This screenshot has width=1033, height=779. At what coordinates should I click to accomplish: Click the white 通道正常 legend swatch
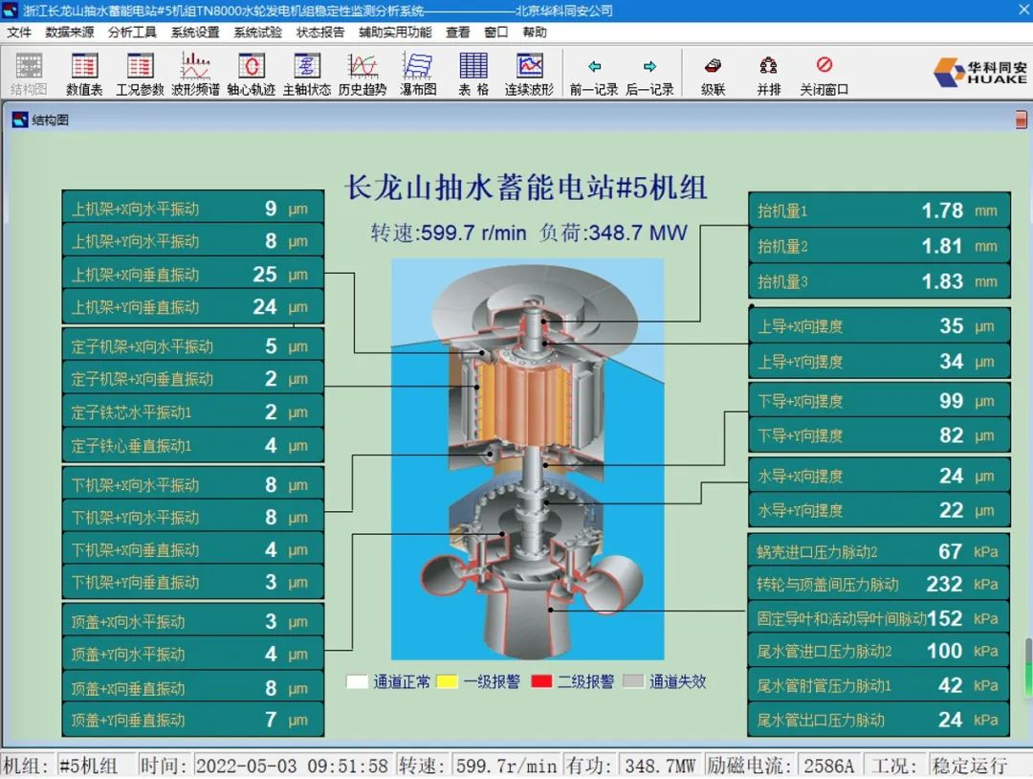click(357, 681)
